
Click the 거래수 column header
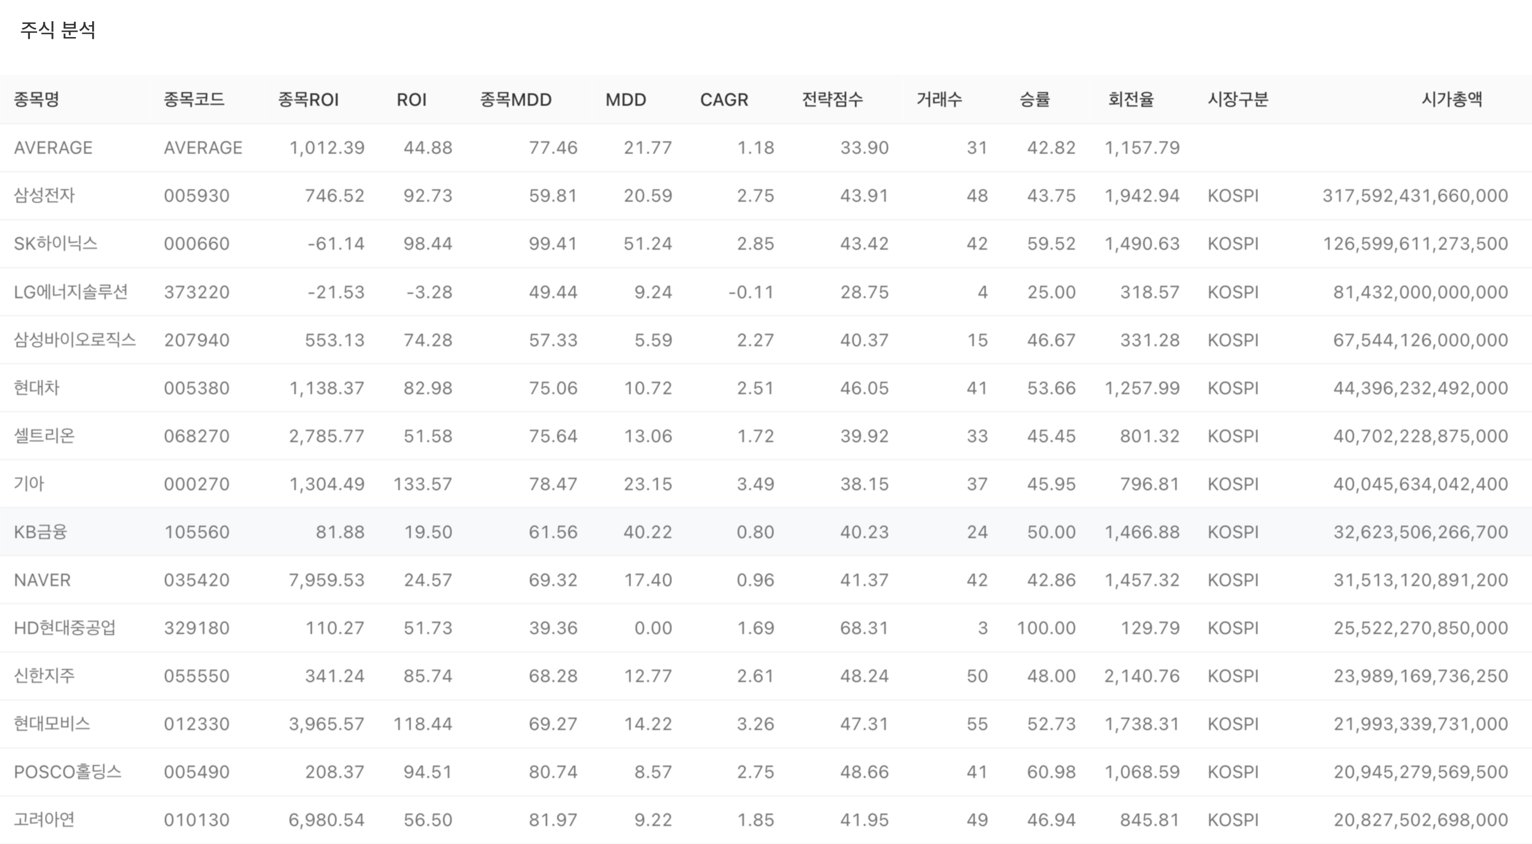pos(938,99)
